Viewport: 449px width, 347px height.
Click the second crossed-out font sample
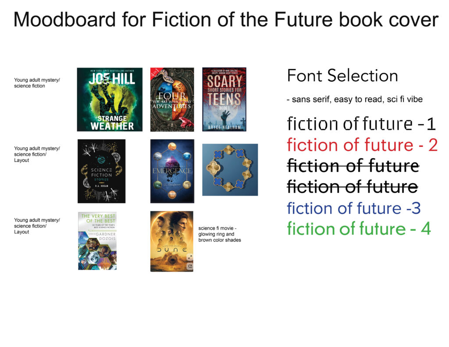(x=353, y=187)
